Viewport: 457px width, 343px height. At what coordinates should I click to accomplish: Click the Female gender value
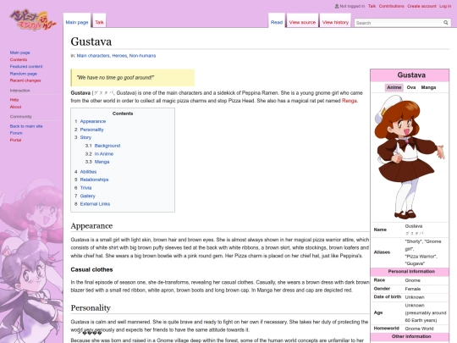pos(413,289)
